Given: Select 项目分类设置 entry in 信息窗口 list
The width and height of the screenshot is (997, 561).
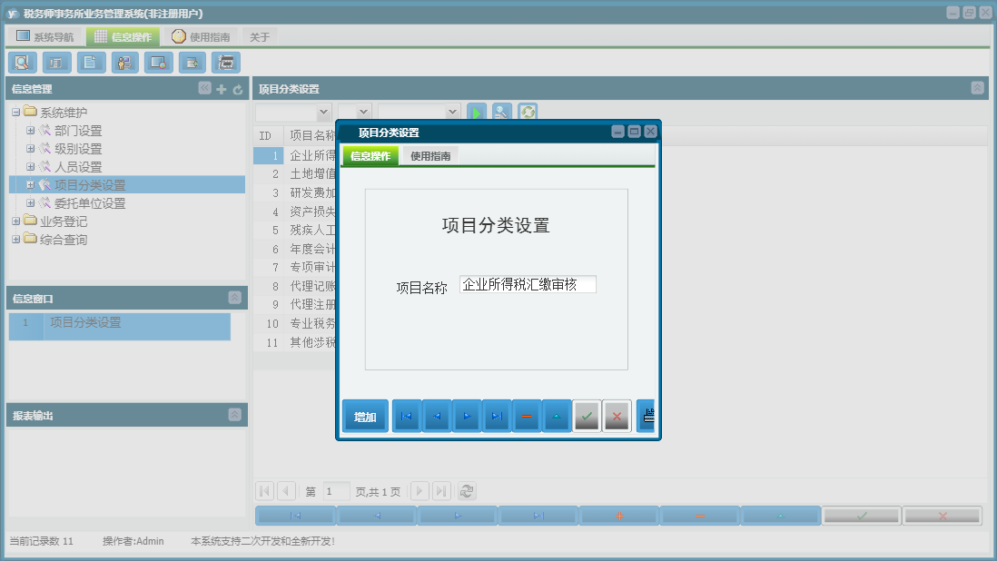Looking at the screenshot, I should [x=120, y=326].
